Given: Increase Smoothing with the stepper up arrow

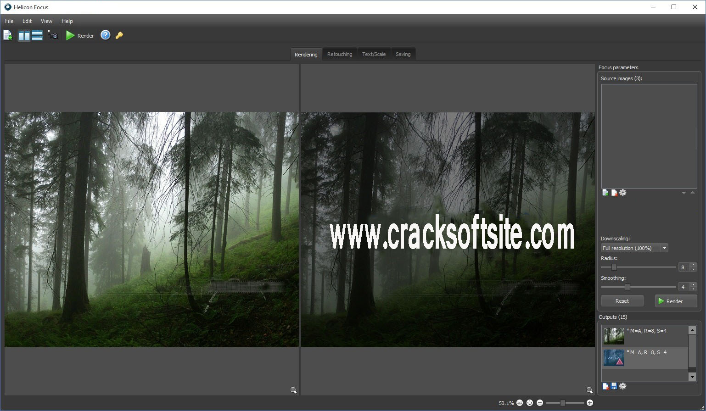Looking at the screenshot, I should (x=693, y=285).
